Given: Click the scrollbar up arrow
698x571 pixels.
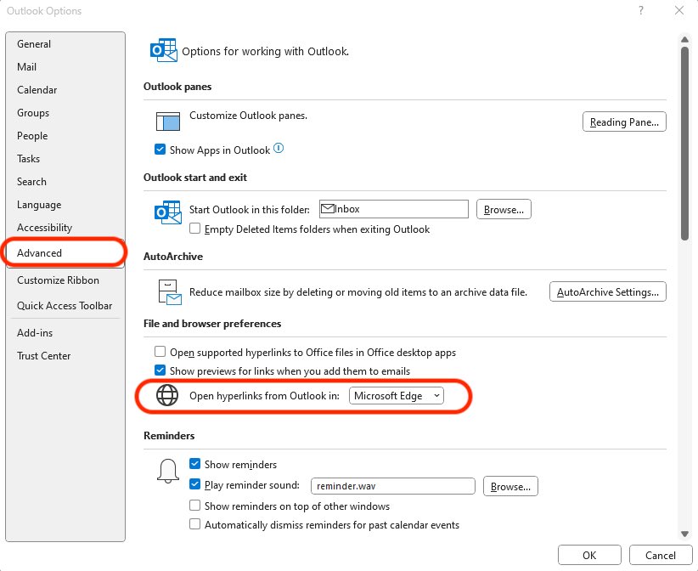Looking at the screenshot, I should pyautogui.click(x=684, y=40).
